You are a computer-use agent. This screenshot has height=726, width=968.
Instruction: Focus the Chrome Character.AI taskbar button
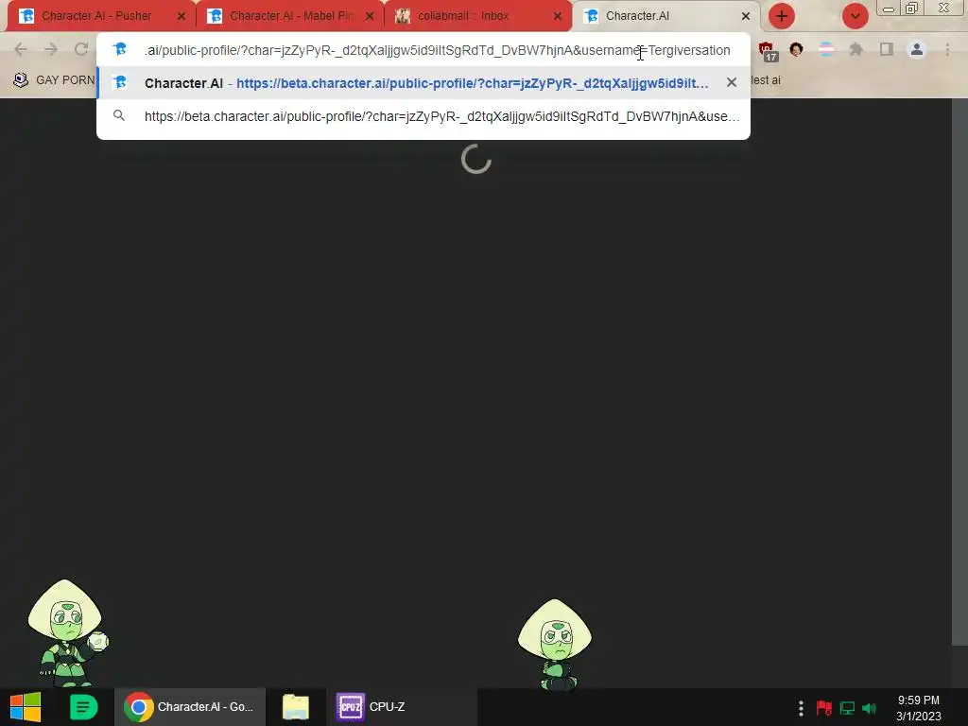[190, 707]
